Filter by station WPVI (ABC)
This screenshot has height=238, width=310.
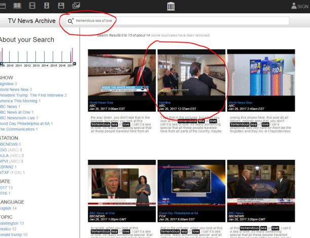10,161
